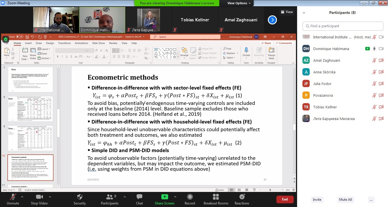Open the Insert ribbon tab
388x207 pixels.
28,43
